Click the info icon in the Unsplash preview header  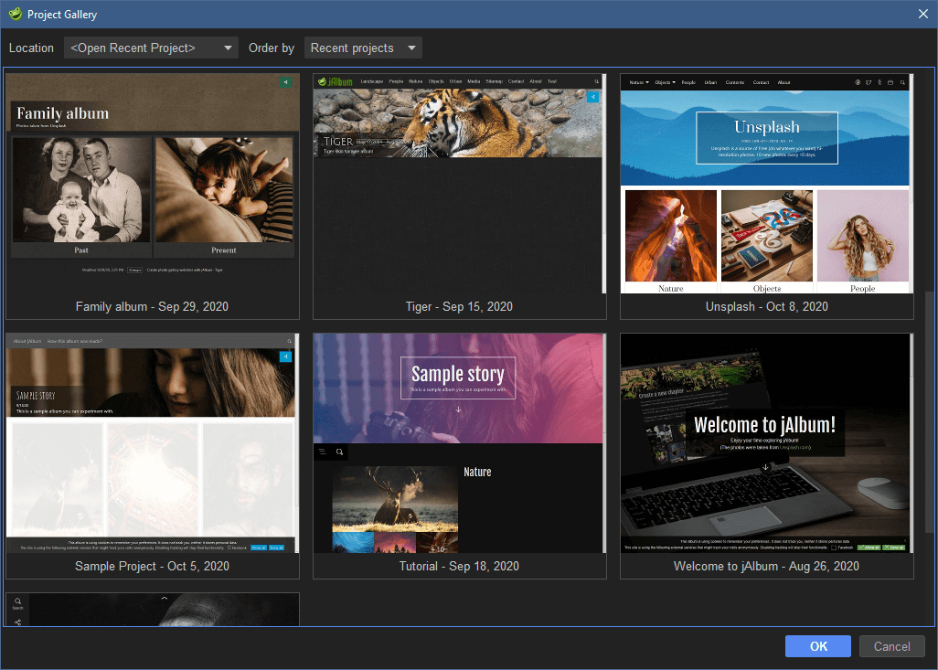click(858, 81)
